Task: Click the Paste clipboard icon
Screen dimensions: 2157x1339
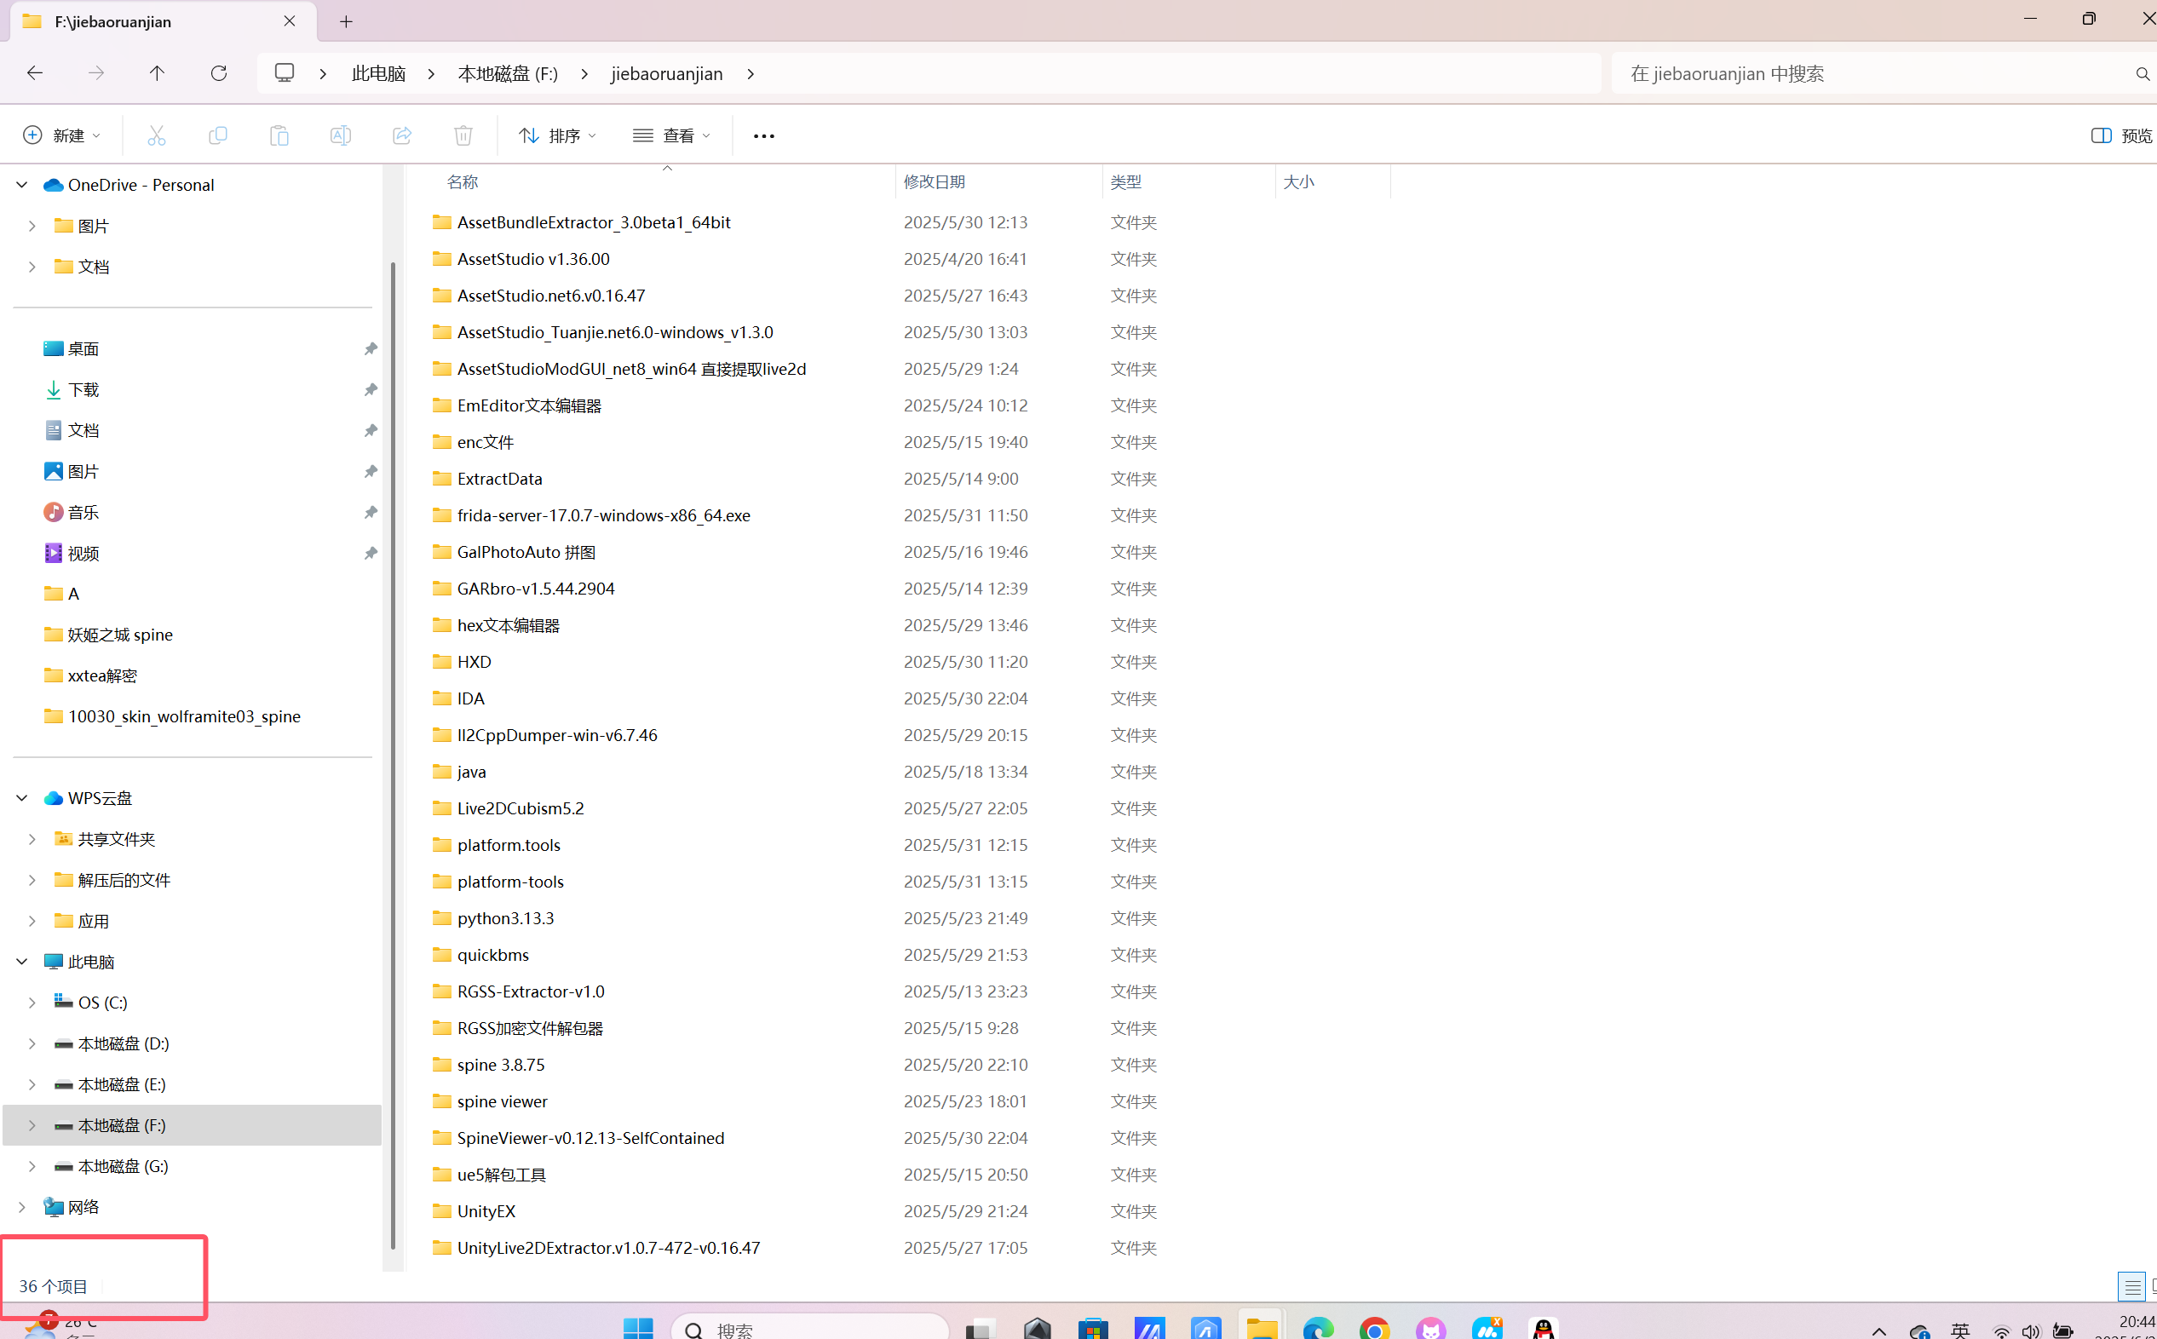Action: 279,135
